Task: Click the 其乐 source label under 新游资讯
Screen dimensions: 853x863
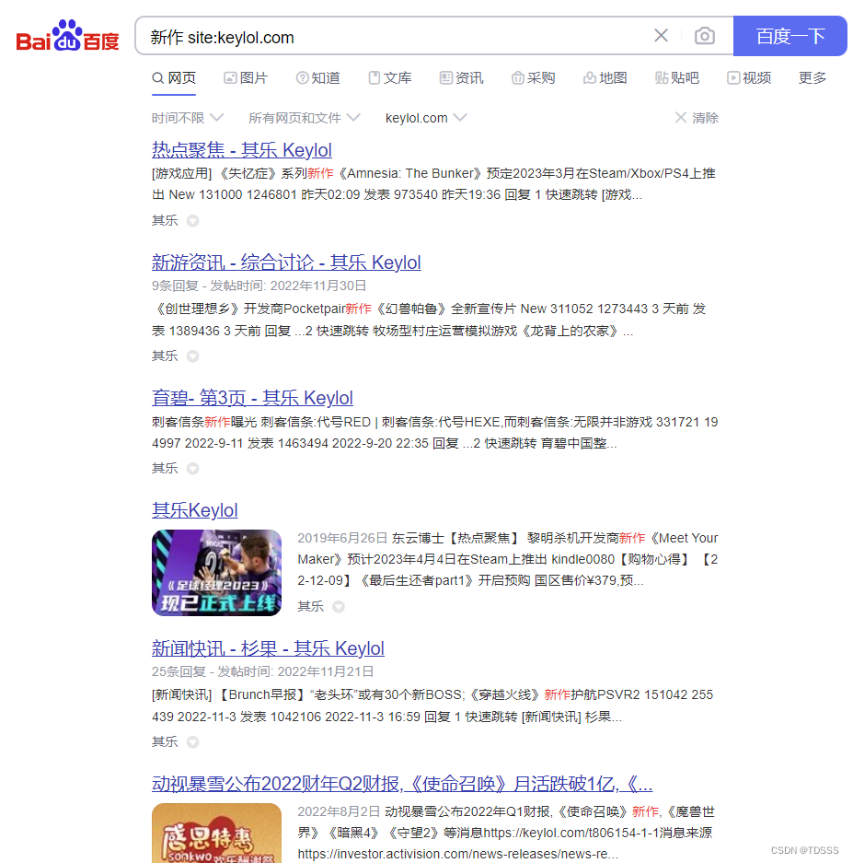Action: point(165,356)
